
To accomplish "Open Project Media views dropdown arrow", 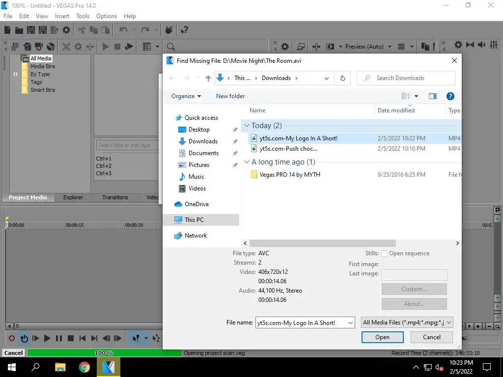I will tap(157, 47).
